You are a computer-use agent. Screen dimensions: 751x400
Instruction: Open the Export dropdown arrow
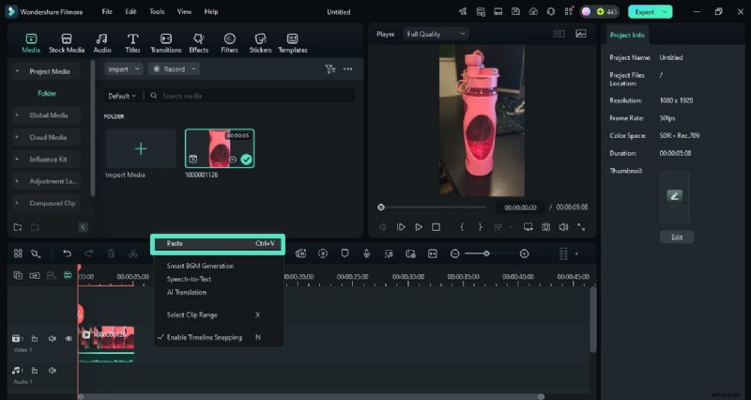coord(665,12)
